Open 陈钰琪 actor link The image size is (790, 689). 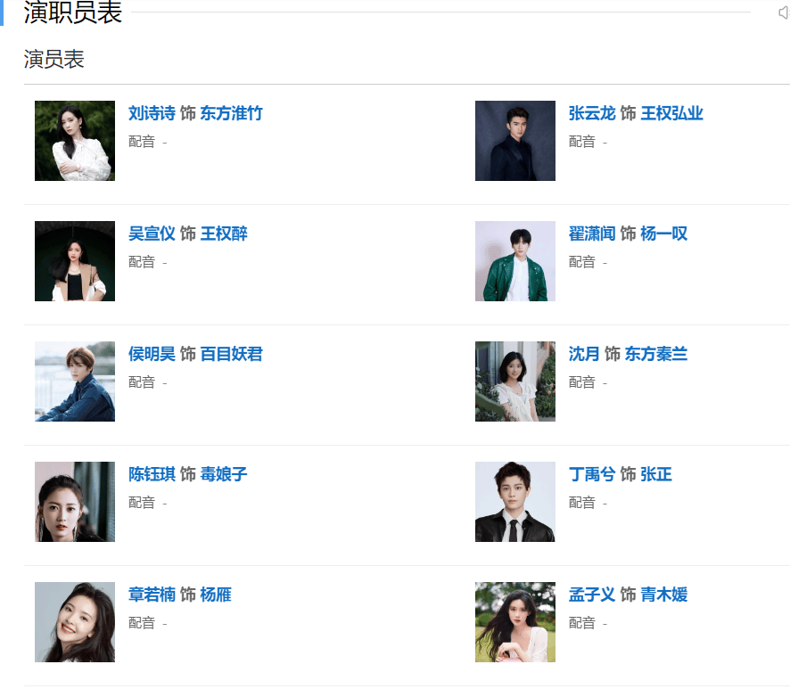pos(152,474)
